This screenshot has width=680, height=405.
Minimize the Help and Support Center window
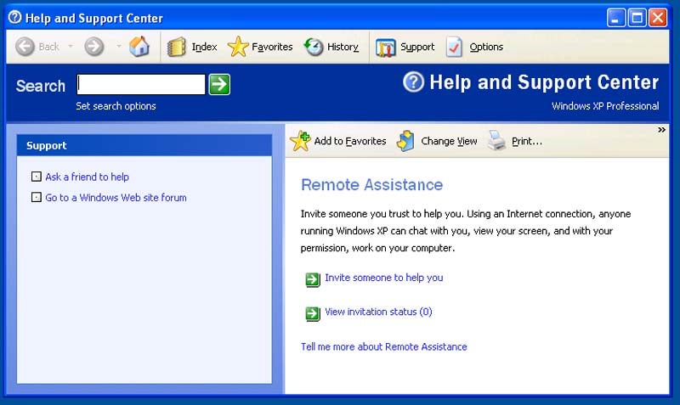coord(615,18)
